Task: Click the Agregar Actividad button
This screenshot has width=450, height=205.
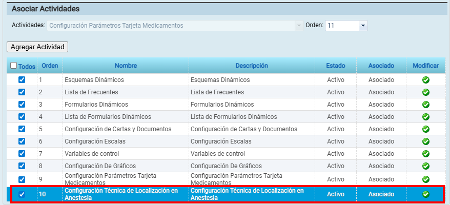Action: 37,47
